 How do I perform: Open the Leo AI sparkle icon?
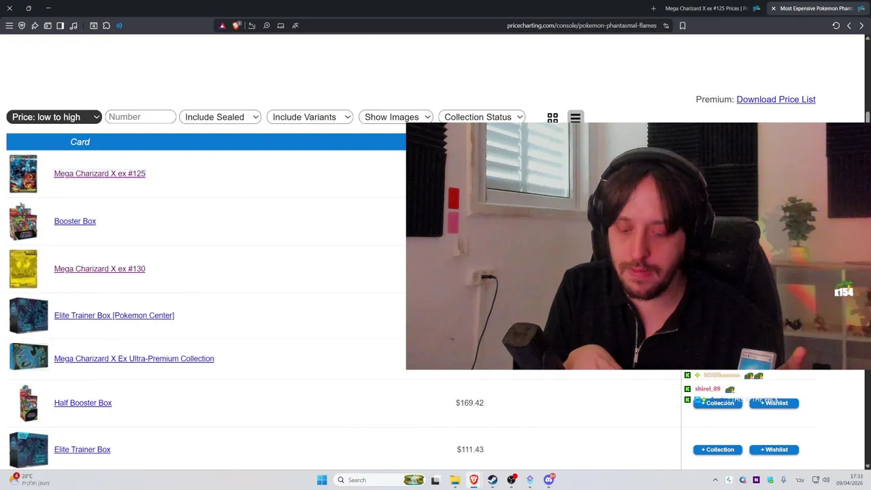pyautogui.click(x=35, y=26)
